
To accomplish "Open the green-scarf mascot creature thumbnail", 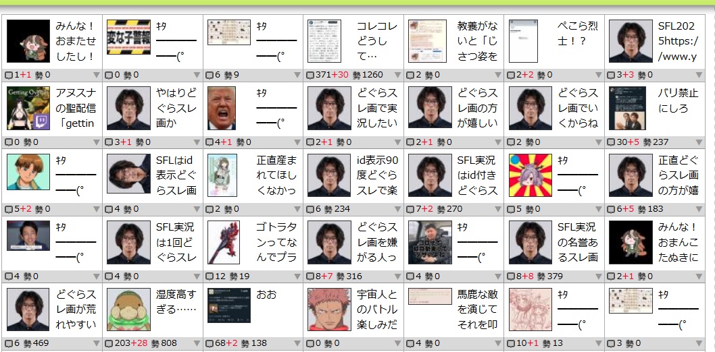I will tap(128, 310).
